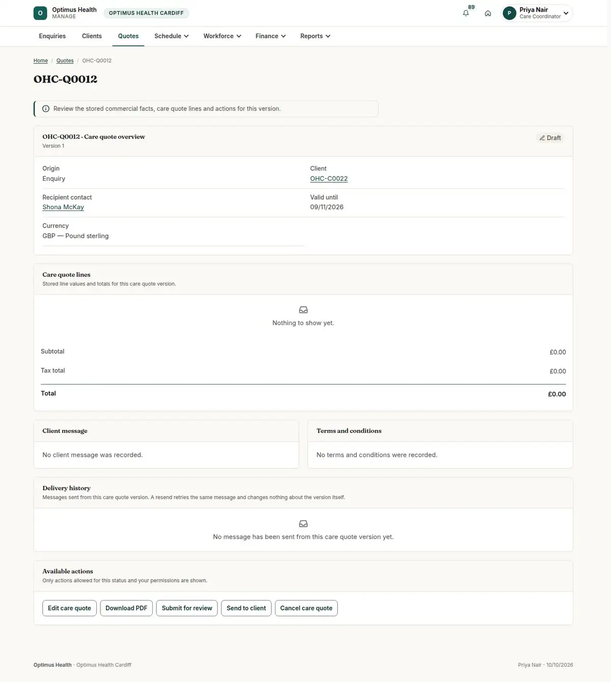Select the Quotes breadcrumb link
Screen dimensions: 611x682
[x=65, y=61]
